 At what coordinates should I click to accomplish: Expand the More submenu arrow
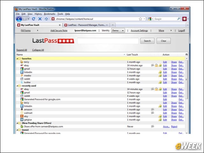tap(171, 31)
